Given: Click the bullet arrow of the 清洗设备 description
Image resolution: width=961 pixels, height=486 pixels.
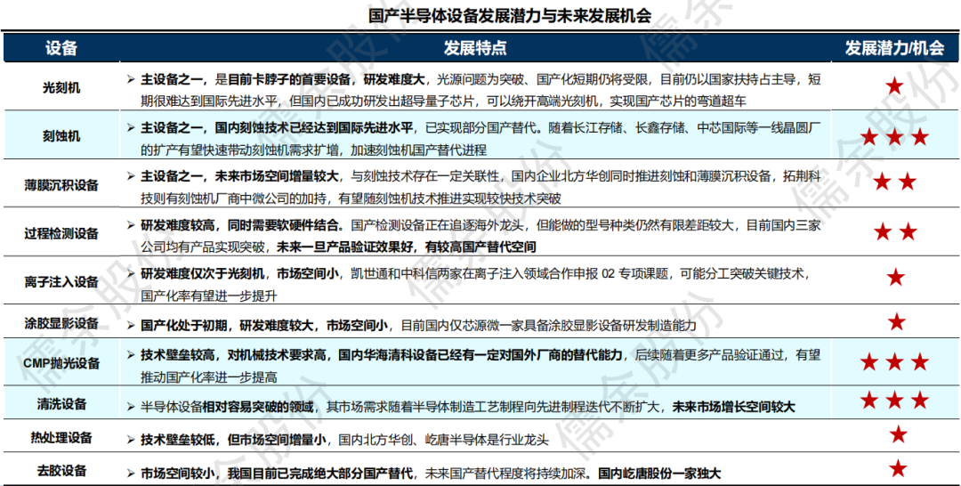Looking at the screenshot, I should point(131,406).
